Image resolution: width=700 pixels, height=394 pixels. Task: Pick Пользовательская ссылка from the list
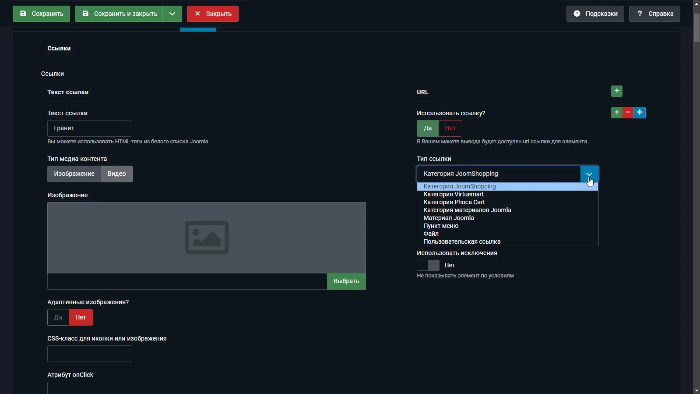click(462, 241)
